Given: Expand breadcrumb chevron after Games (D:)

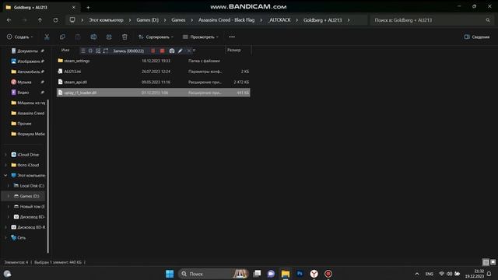Looking at the screenshot, I should pos(165,20).
